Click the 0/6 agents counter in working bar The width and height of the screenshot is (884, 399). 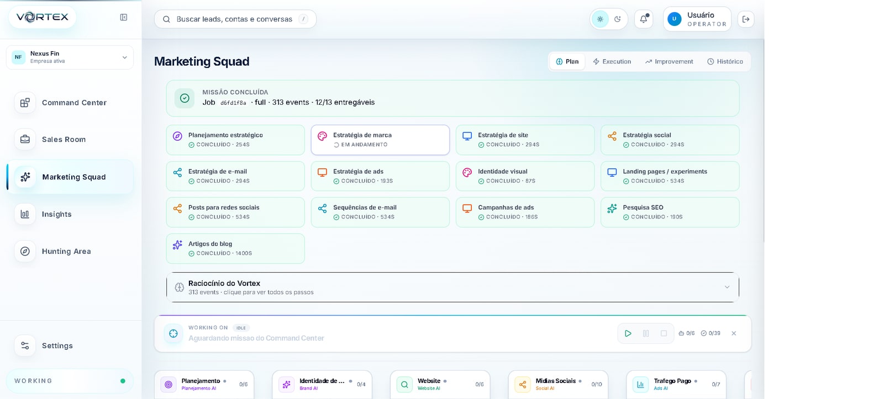687,333
